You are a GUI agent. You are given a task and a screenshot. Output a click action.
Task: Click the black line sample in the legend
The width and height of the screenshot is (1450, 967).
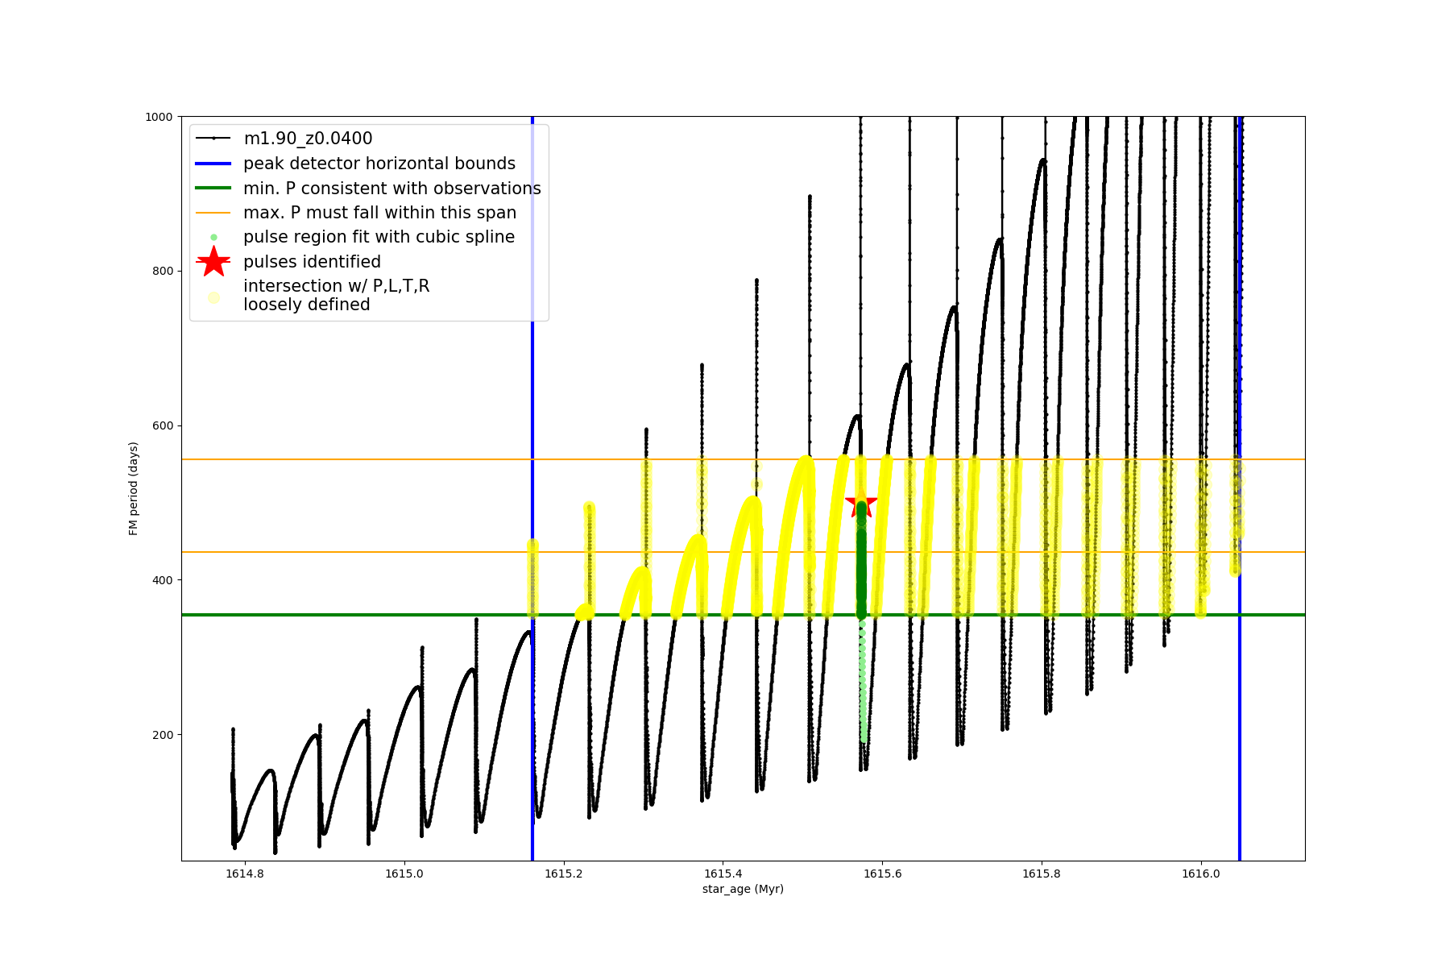pos(213,139)
